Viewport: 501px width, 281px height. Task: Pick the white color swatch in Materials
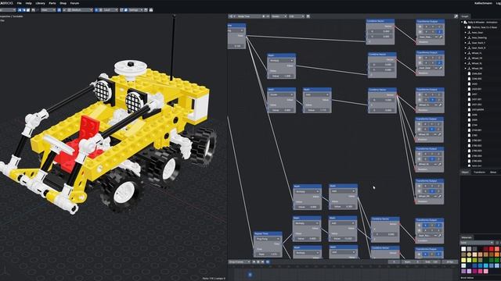(463, 249)
